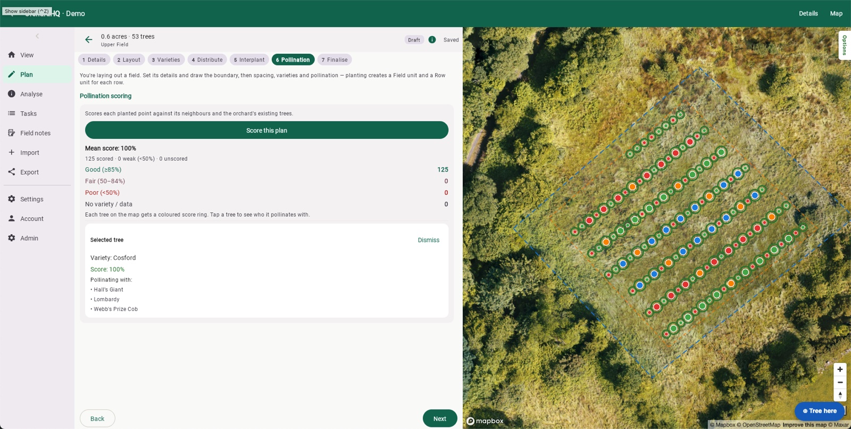The image size is (851, 429).
Task: Reset map bearing with compass button
Action: pyautogui.click(x=840, y=395)
